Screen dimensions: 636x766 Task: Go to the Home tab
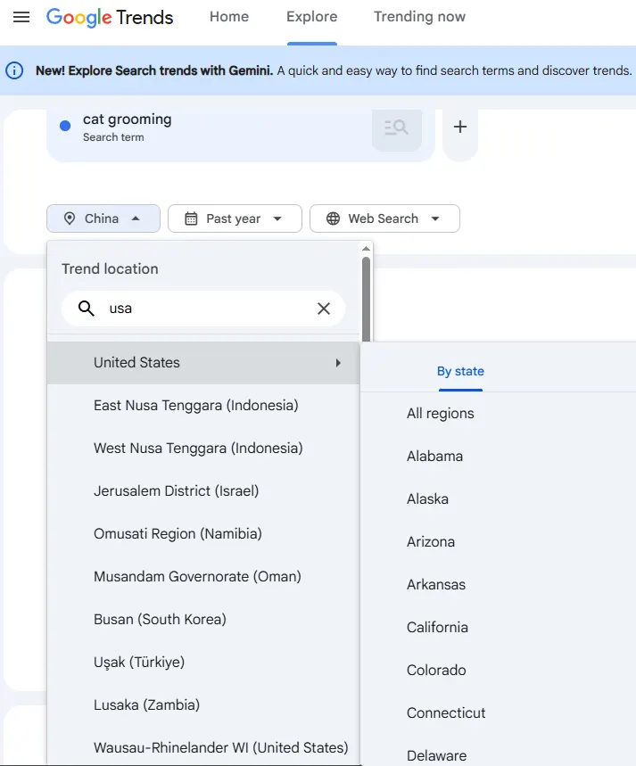click(229, 17)
